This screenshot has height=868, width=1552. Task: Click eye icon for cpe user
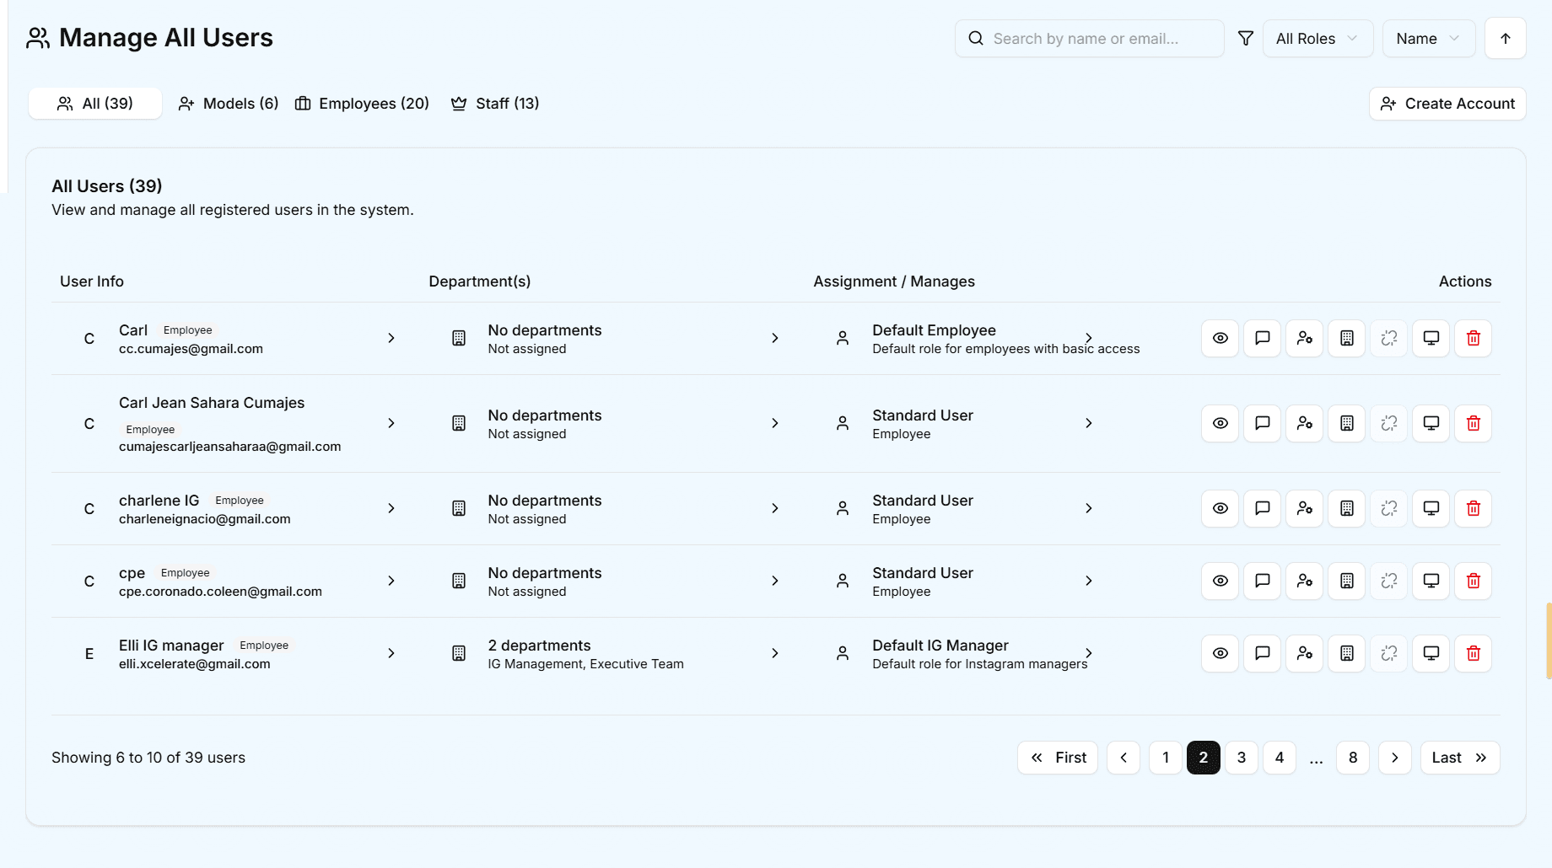(x=1221, y=581)
